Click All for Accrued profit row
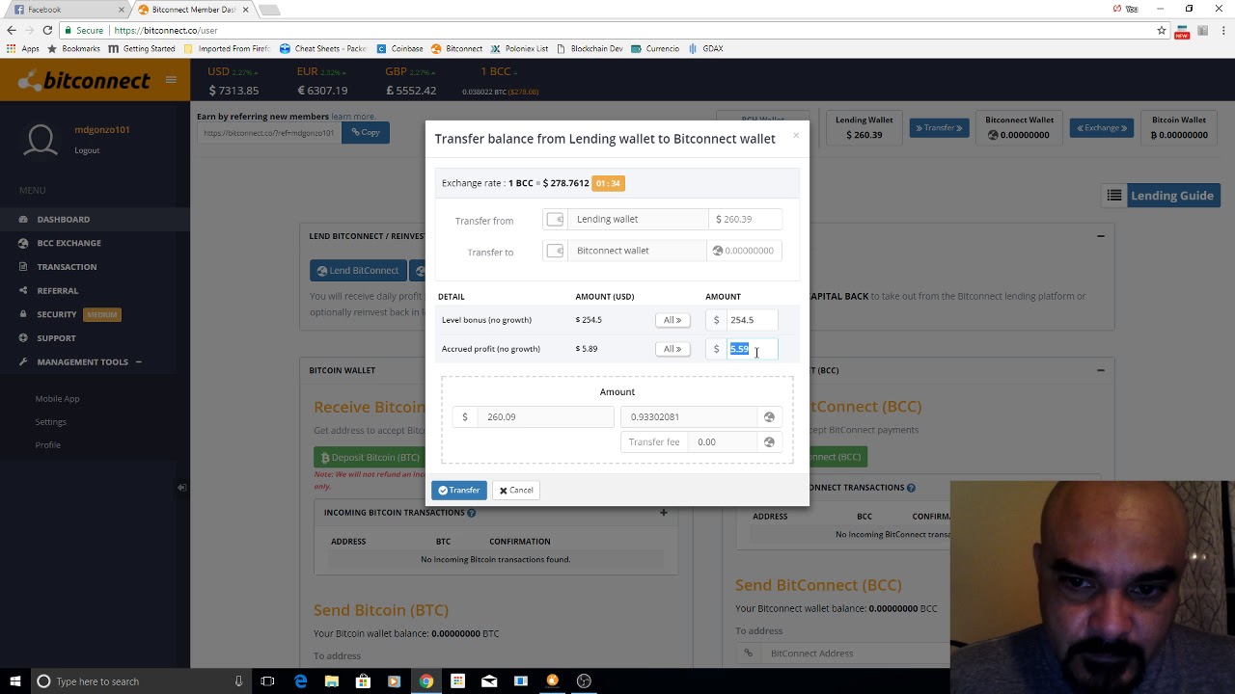This screenshot has width=1235, height=694. coord(672,349)
